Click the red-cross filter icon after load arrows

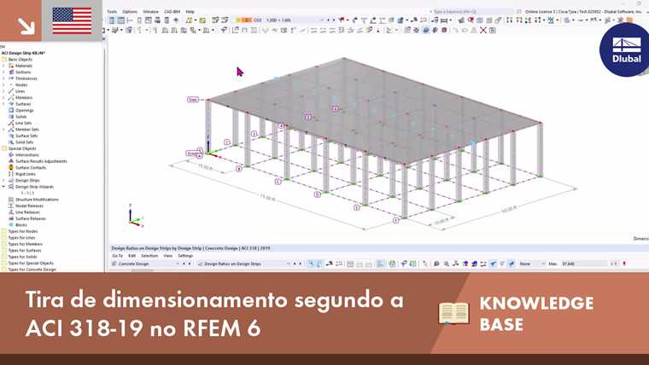pos(342,20)
